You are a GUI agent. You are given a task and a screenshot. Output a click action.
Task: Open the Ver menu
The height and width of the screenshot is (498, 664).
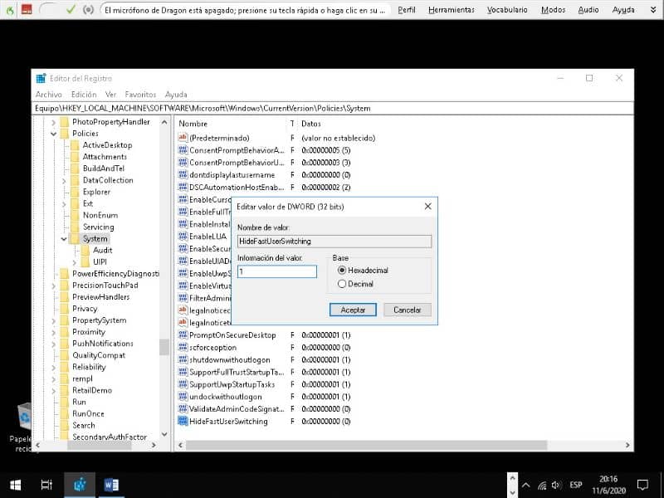[x=111, y=95]
